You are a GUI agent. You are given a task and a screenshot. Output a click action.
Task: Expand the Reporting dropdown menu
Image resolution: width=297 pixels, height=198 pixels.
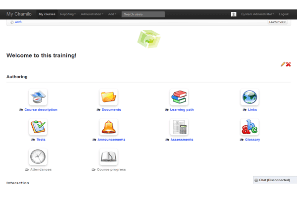(x=68, y=14)
